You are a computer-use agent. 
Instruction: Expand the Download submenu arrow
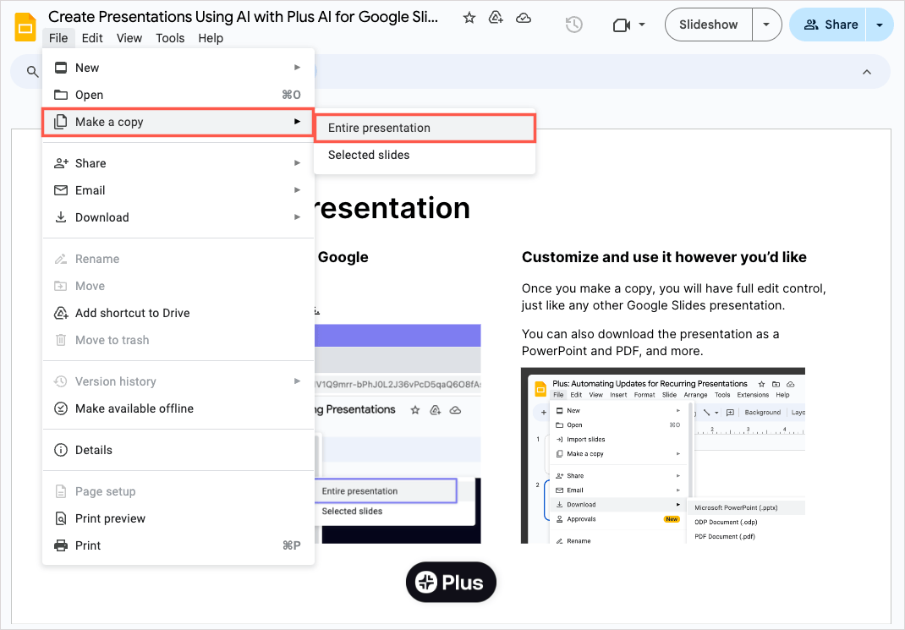pyautogui.click(x=297, y=217)
